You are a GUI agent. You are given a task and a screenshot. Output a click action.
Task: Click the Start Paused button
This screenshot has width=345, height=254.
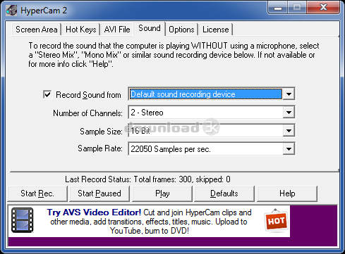99,193
